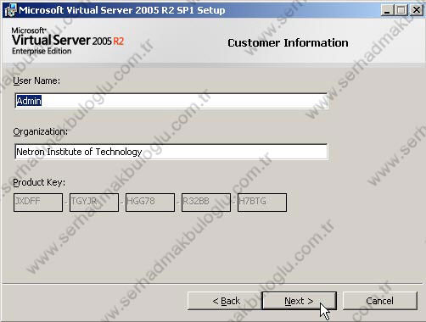Click the window title Microsoft Virtual Server Setup

[122, 10]
